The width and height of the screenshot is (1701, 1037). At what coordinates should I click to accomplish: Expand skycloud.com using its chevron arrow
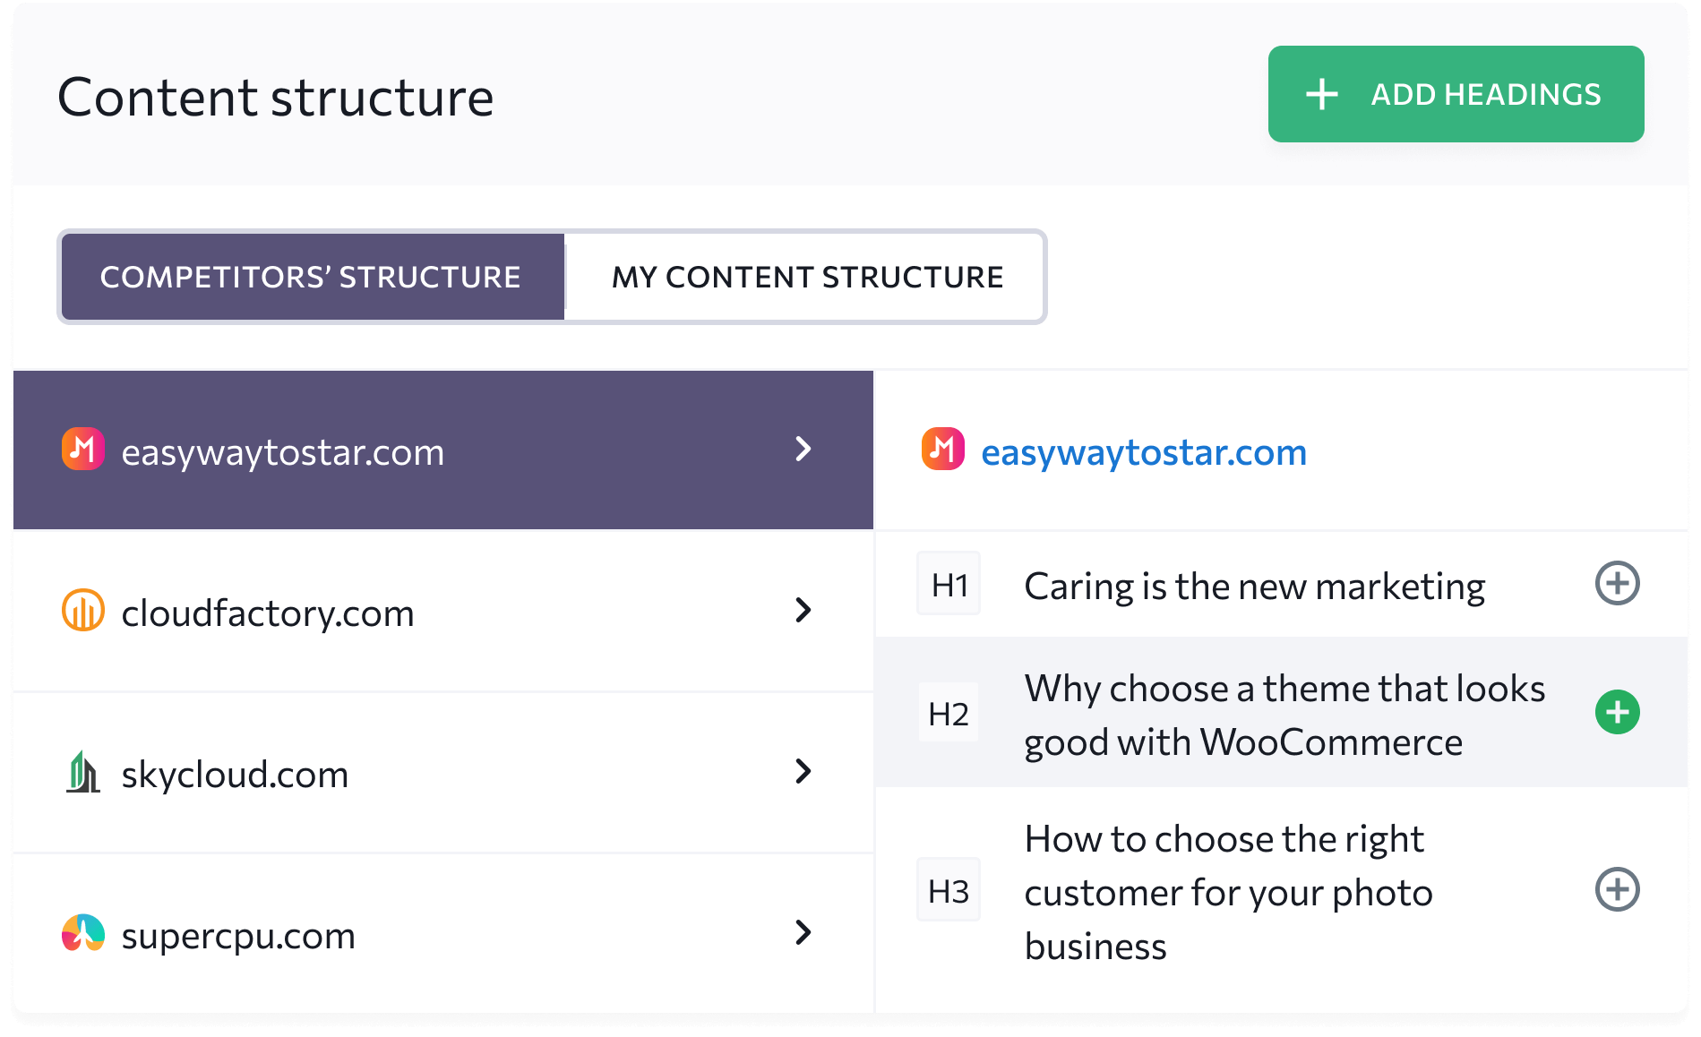pyautogui.click(x=803, y=772)
